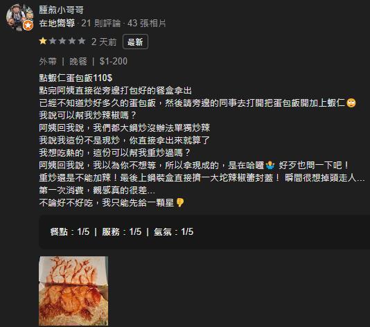Open the fried rice review photo
Image resolution: width=370 pixels, height=327 pixels.
point(73,291)
